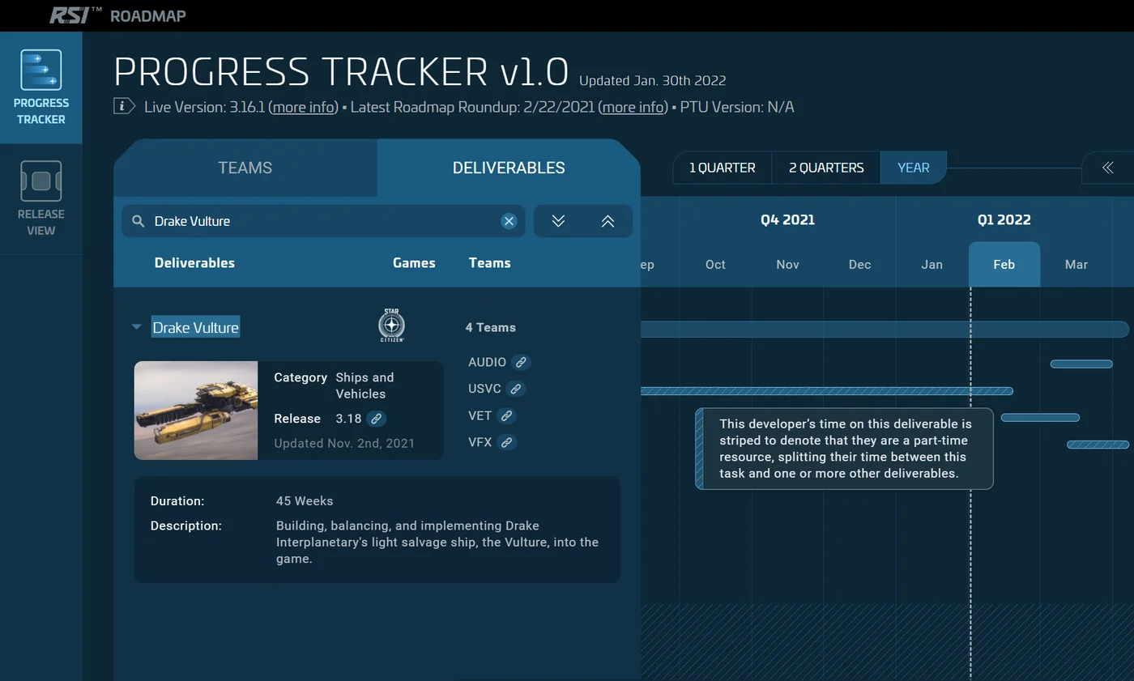Viewport: 1134px width, 681px height.
Task: Open the Roadmap Roundup more info link
Action: click(x=633, y=107)
